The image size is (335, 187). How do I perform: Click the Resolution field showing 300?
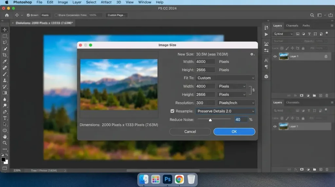[x=205, y=103]
